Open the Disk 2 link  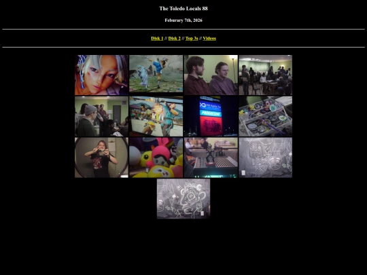(175, 38)
